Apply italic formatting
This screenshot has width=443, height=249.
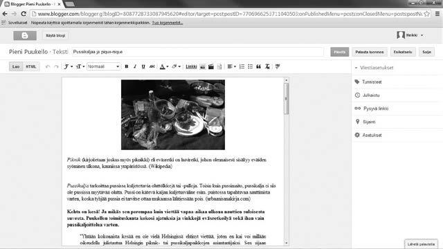135,66
